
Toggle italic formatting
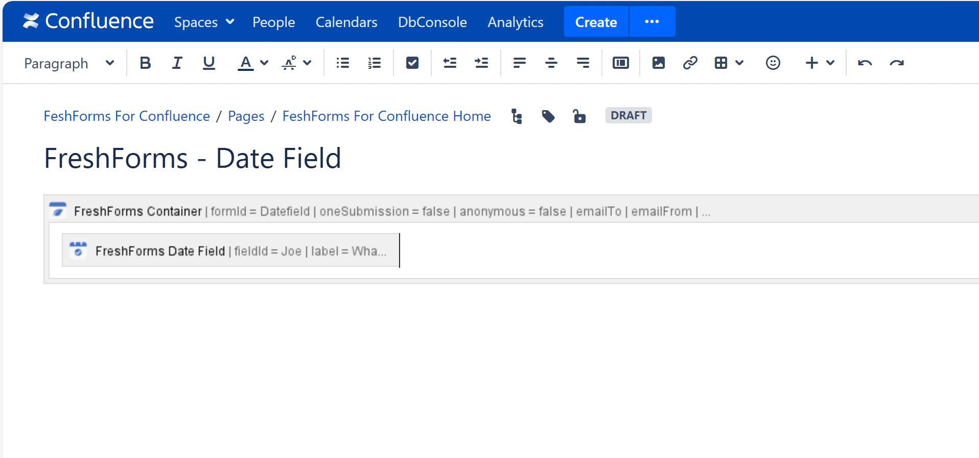[177, 63]
